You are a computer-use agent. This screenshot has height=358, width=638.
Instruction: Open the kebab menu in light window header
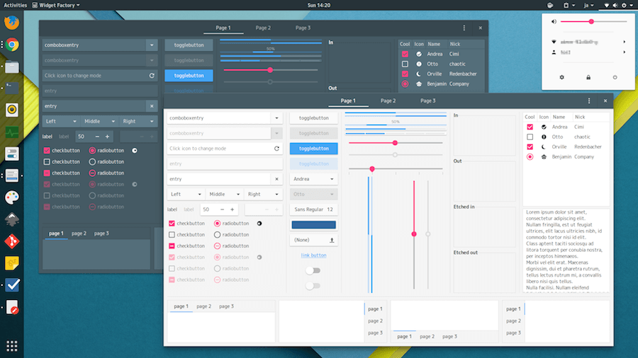[589, 100]
